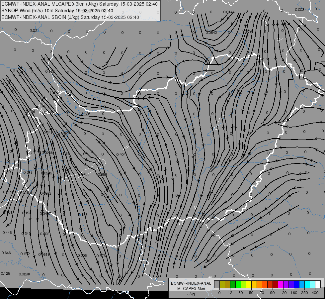Choose the lime yellow-green legend swatch
Viewport: 325px width, 299px height.
tap(244, 284)
